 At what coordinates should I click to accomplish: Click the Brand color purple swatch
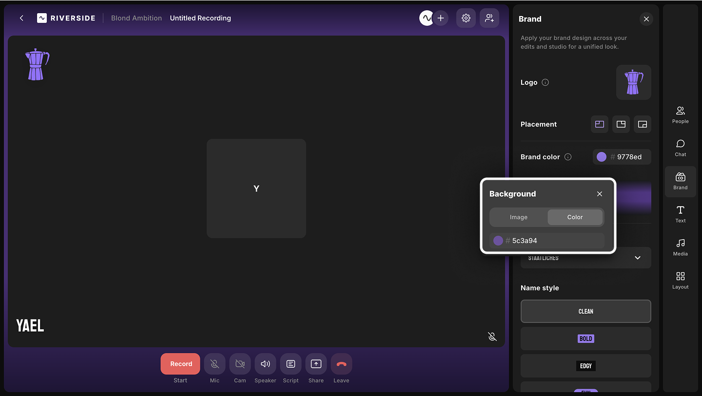pos(602,157)
